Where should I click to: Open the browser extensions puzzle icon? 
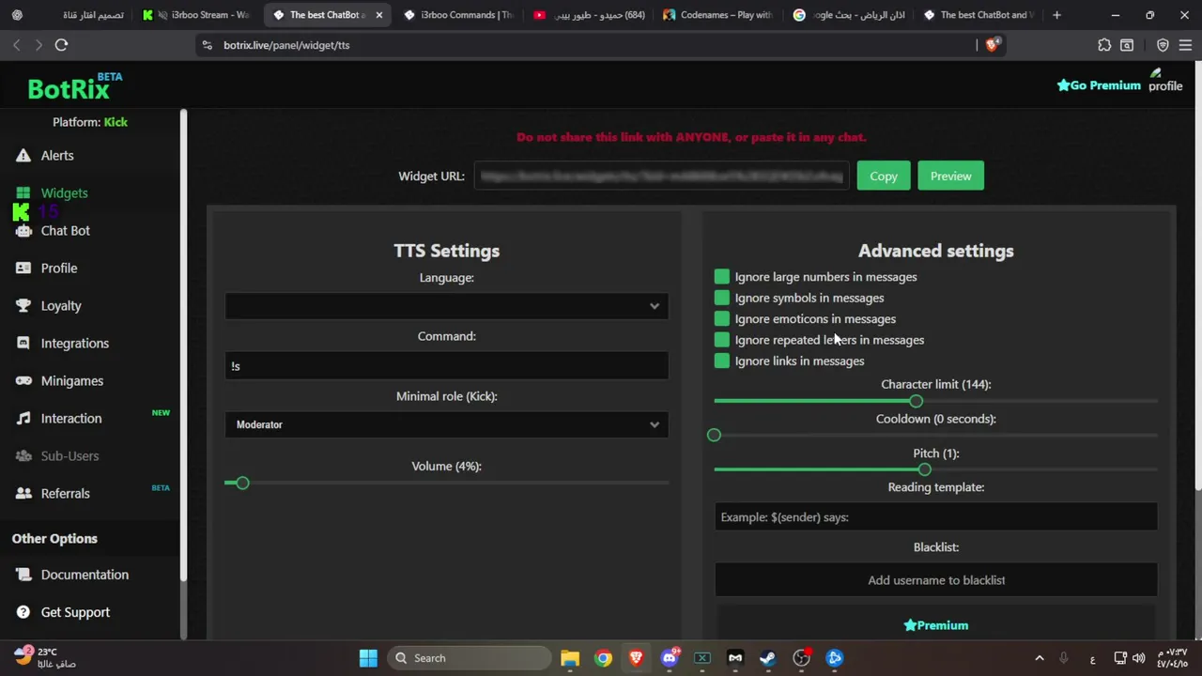click(1104, 45)
